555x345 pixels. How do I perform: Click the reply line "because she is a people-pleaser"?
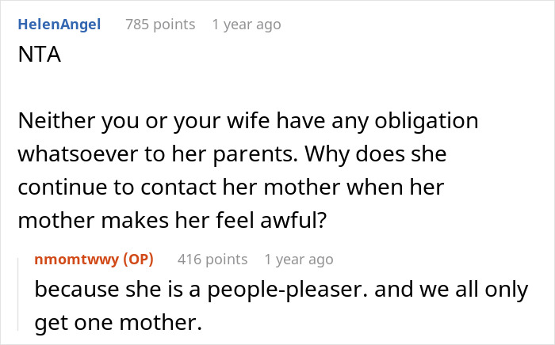pos(281,290)
